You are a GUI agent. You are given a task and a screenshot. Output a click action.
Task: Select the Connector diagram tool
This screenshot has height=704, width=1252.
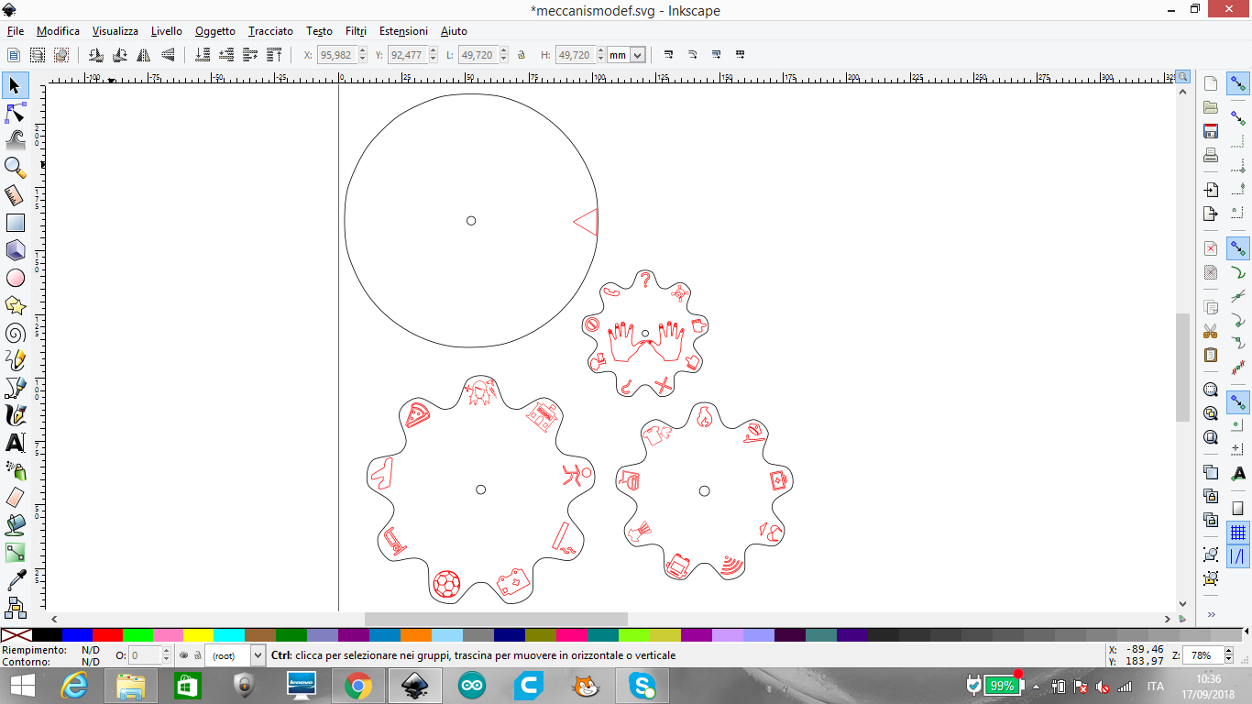pos(15,607)
